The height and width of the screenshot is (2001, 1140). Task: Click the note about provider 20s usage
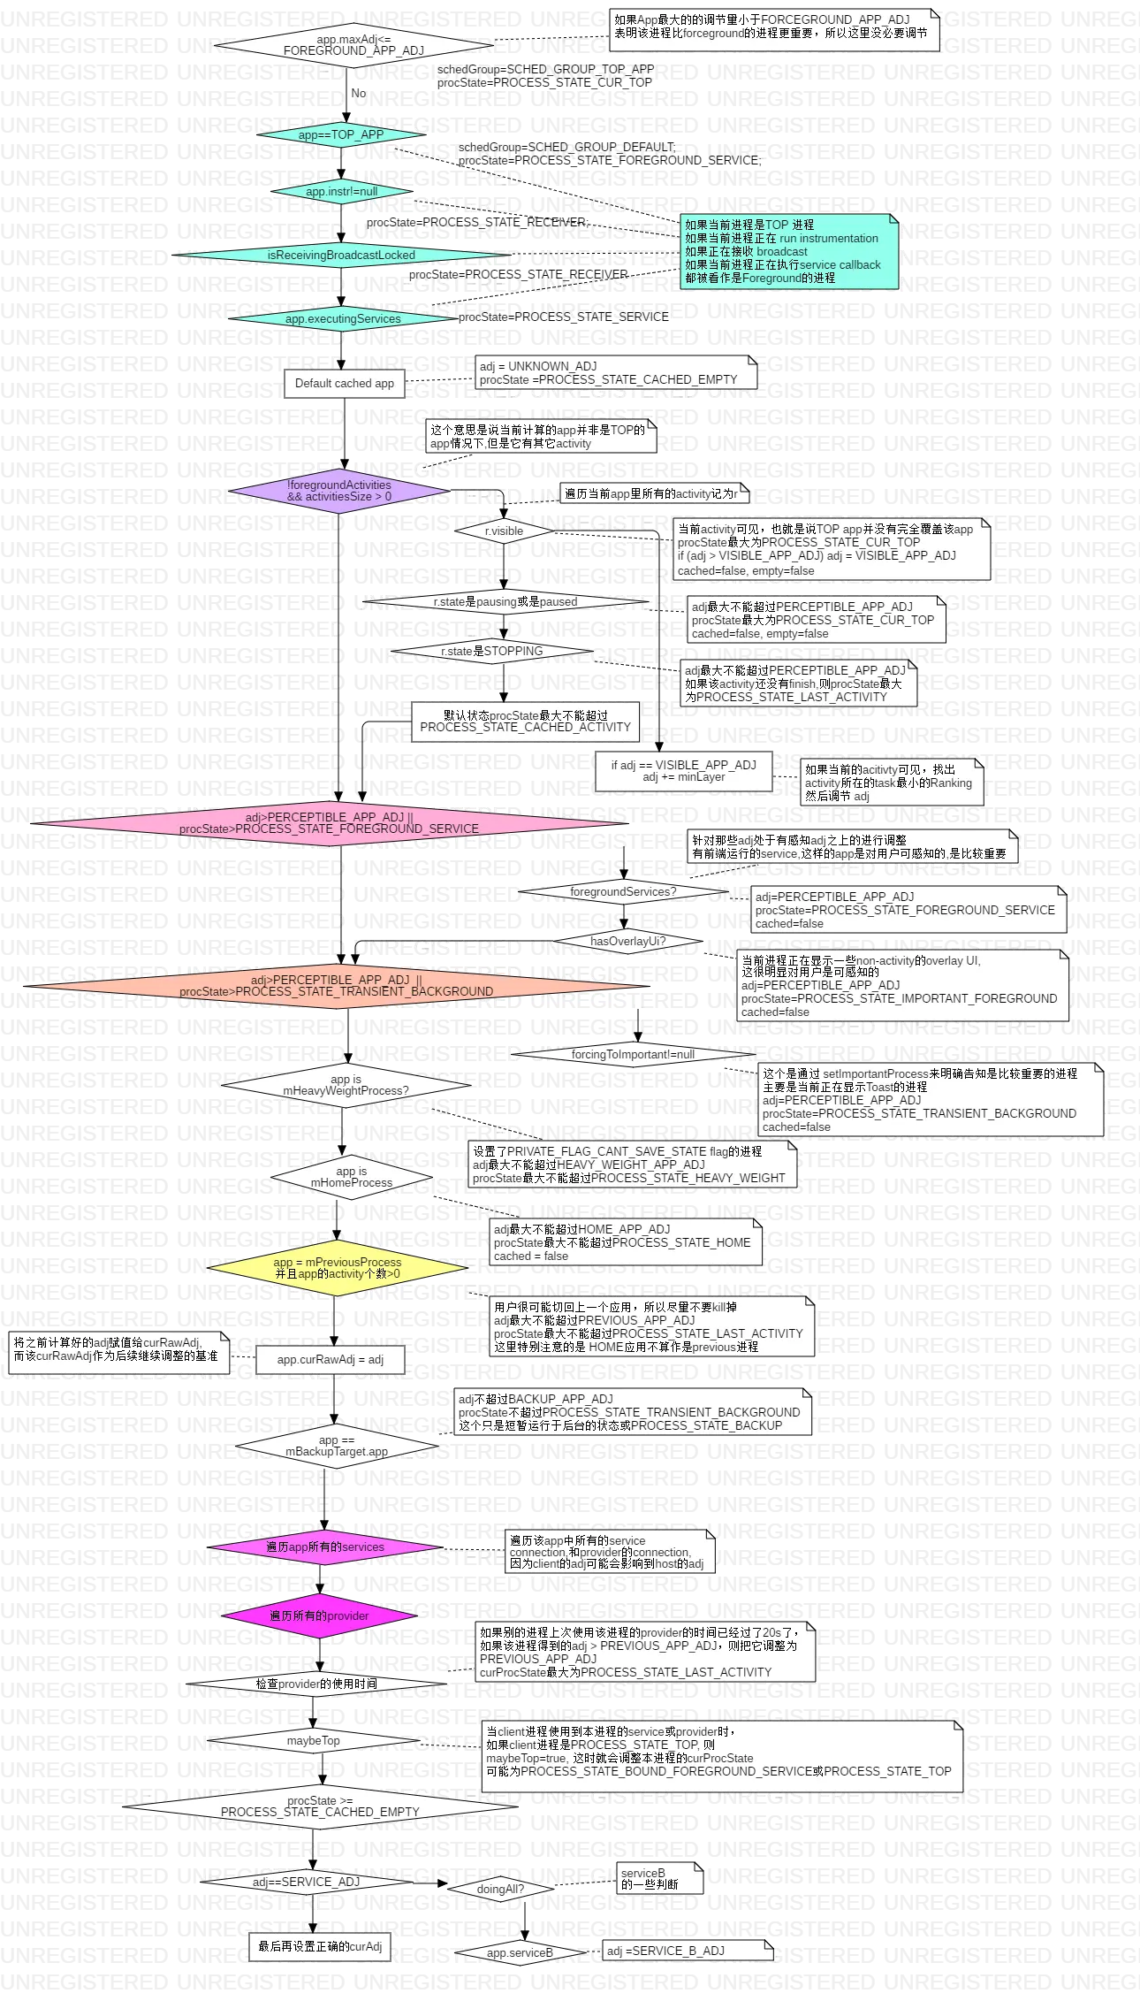645,1652
